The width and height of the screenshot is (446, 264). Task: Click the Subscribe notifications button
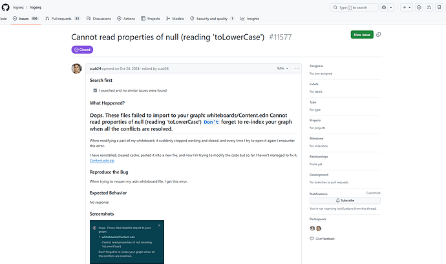(x=345, y=201)
